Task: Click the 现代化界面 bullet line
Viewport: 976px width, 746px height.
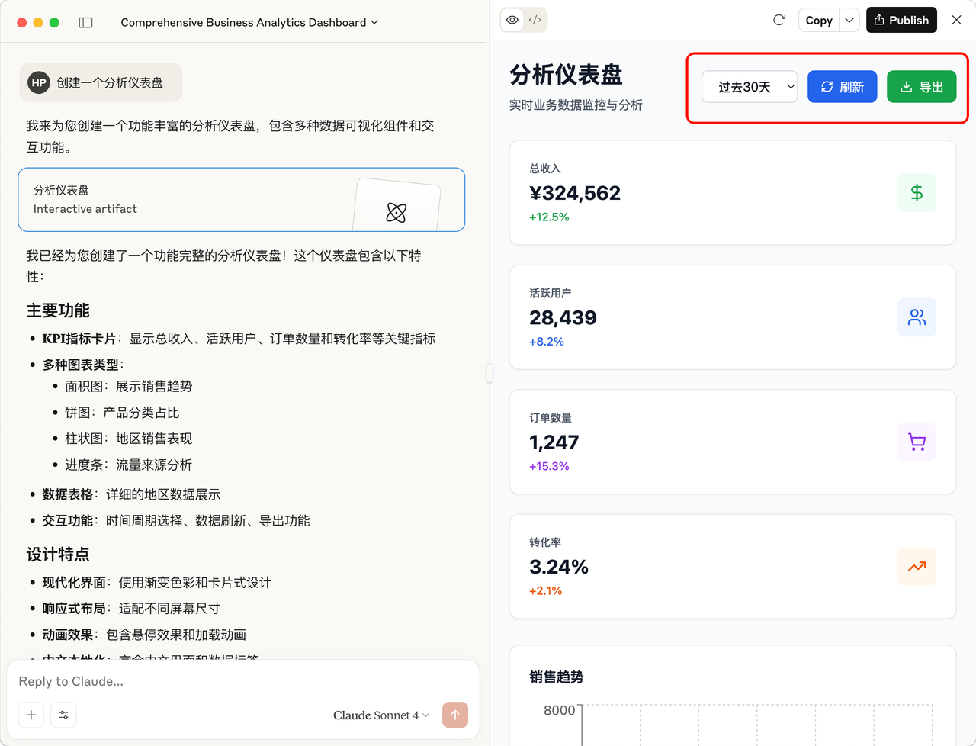Action: (x=157, y=583)
